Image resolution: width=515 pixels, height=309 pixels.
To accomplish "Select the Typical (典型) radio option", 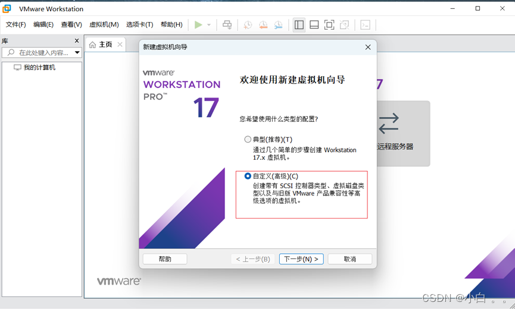I will pos(248,140).
